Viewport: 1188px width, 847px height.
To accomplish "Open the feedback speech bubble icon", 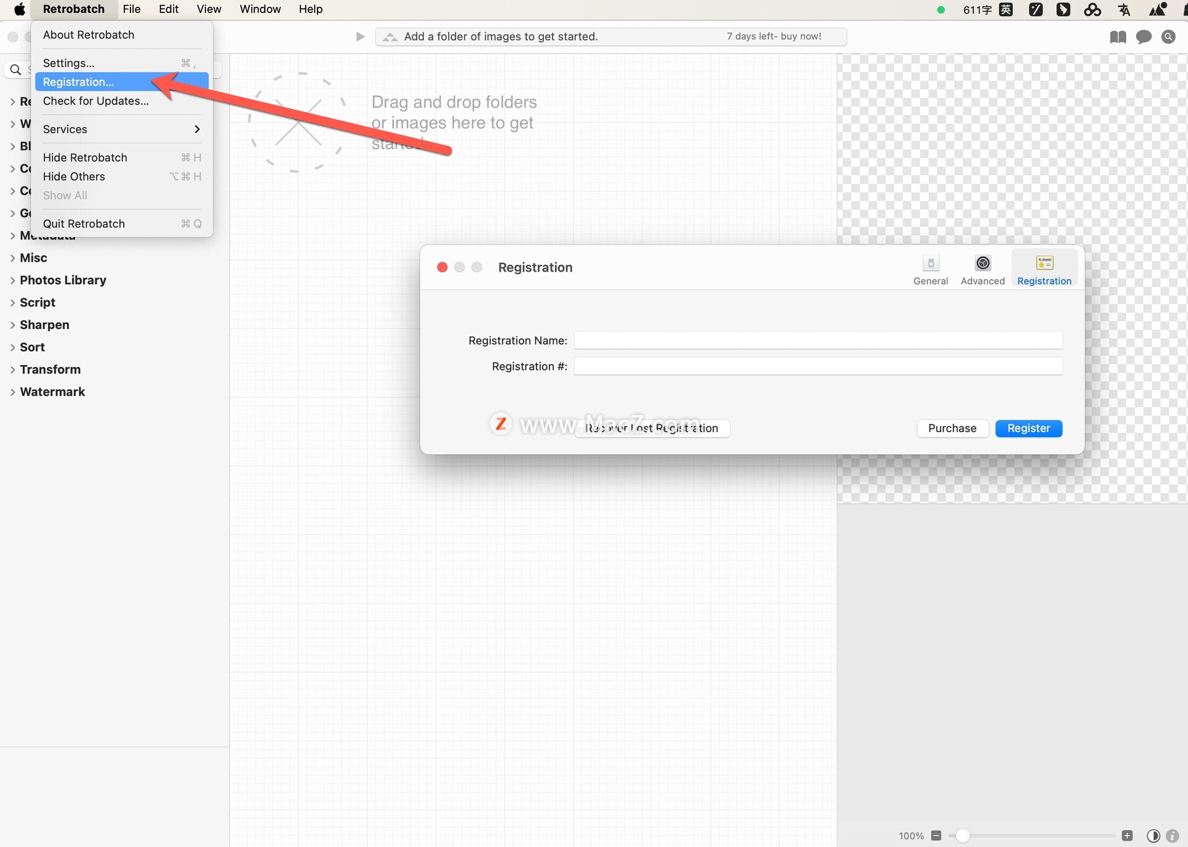I will coord(1143,37).
